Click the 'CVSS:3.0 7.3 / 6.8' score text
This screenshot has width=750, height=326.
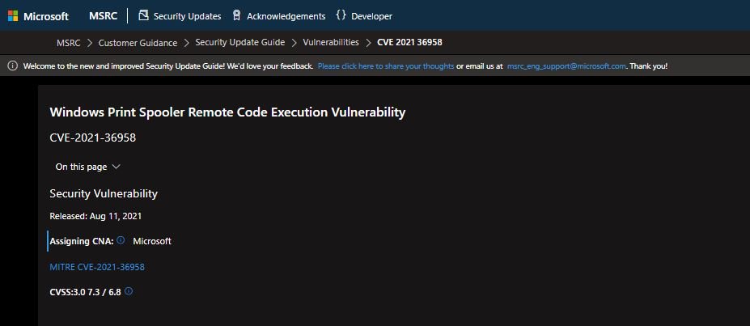pyautogui.click(x=85, y=292)
